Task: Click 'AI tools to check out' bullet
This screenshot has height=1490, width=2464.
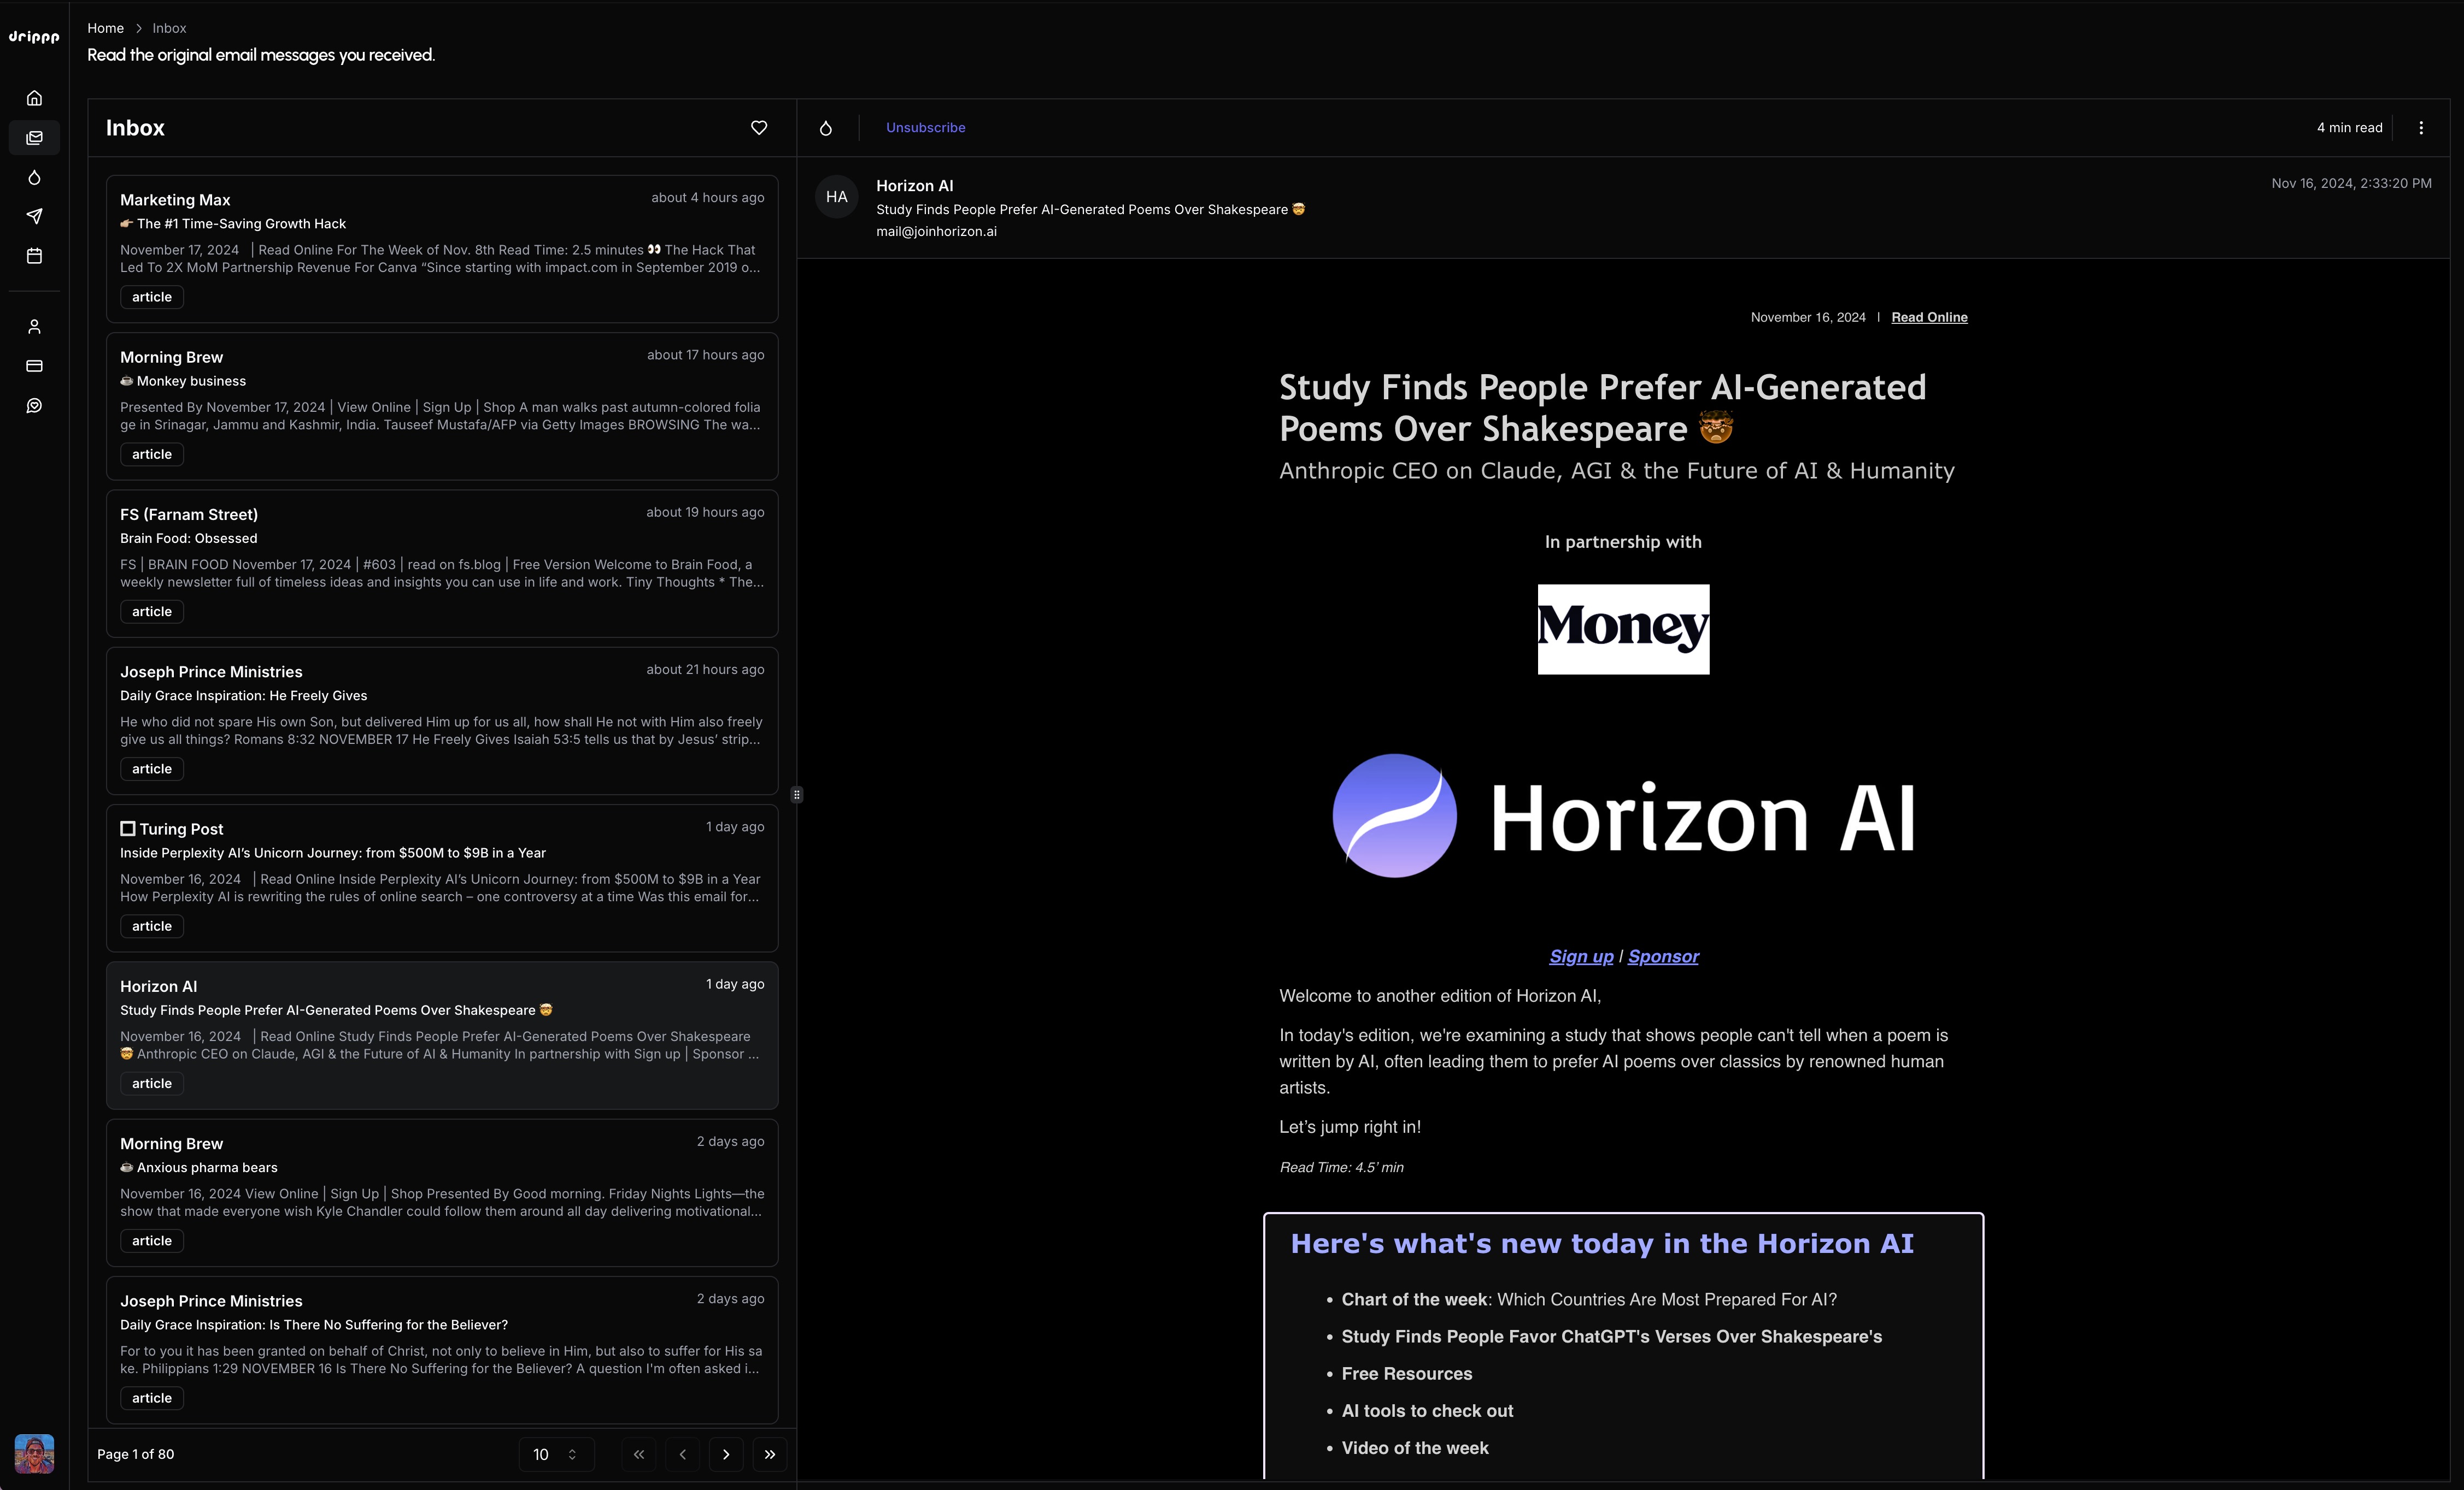Action: pyautogui.click(x=1427, y=1411)
